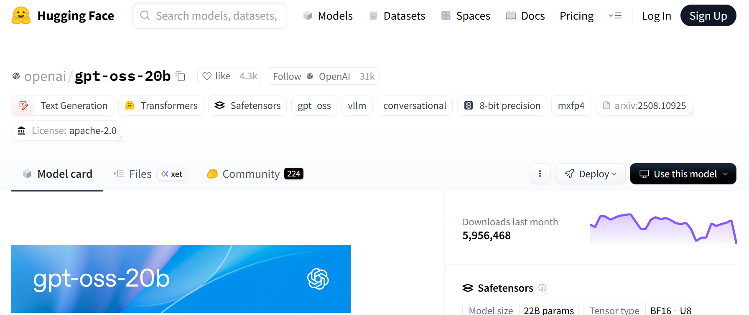Follow OpenAI via the Follow button
Viewport: 749px width, 315px height.
(x=311, y=76)
